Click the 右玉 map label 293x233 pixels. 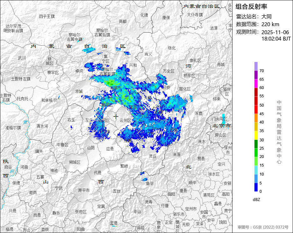pos(71,120)
